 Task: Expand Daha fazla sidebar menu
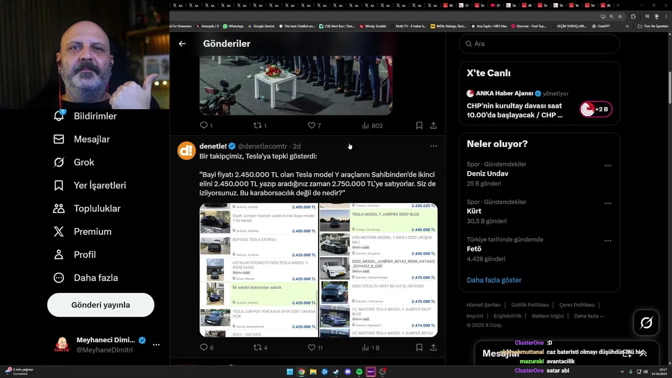click(86, 278)
